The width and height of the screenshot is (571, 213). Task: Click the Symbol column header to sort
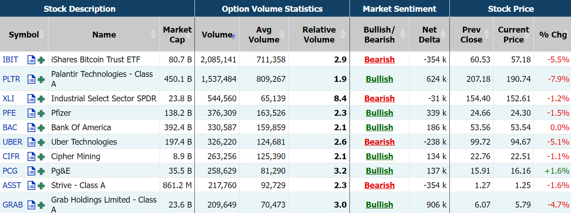point(24,35)
